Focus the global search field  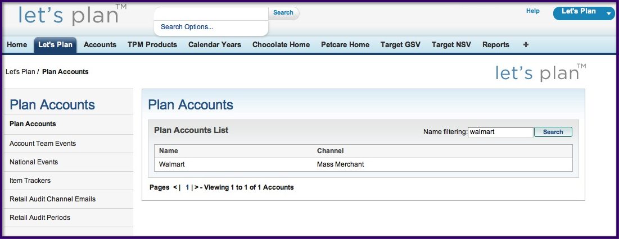click(x=211, y=13)
